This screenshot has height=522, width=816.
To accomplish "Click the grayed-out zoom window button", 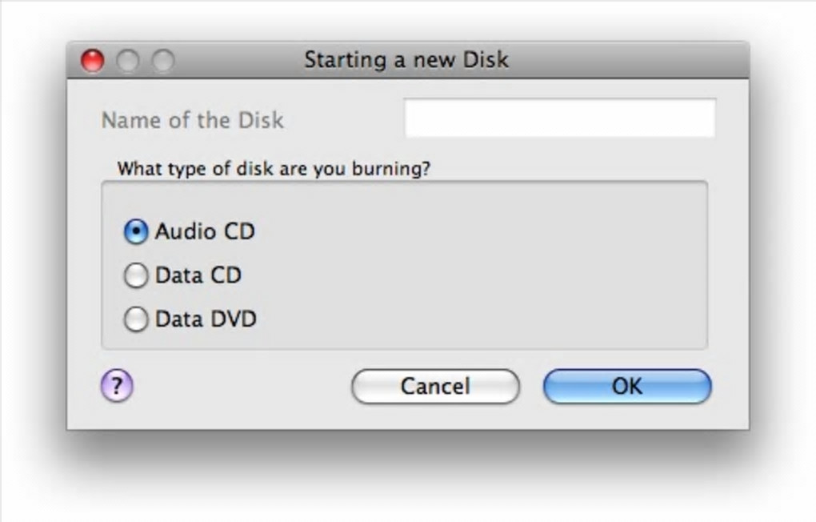I will [163, 60].
